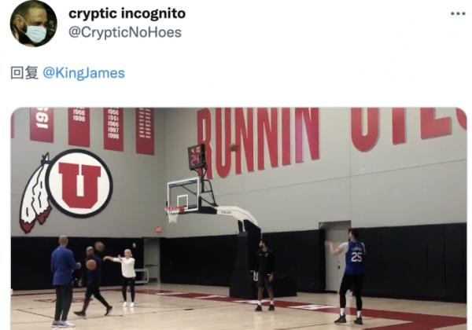This screenshot has height=330, width=472.
Task: Click the red banner listing 1997 and 1998
Action: click(x=114, y=129)
